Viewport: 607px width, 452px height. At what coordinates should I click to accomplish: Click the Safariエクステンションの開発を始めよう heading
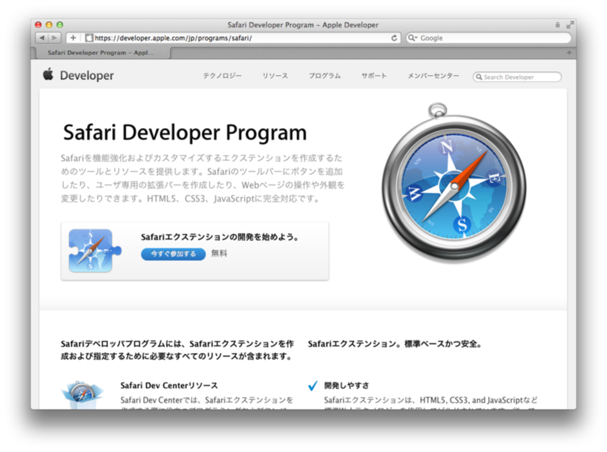pos(220,237)
